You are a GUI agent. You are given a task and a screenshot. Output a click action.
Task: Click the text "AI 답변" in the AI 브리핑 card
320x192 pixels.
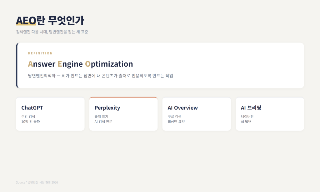point(246,122)
